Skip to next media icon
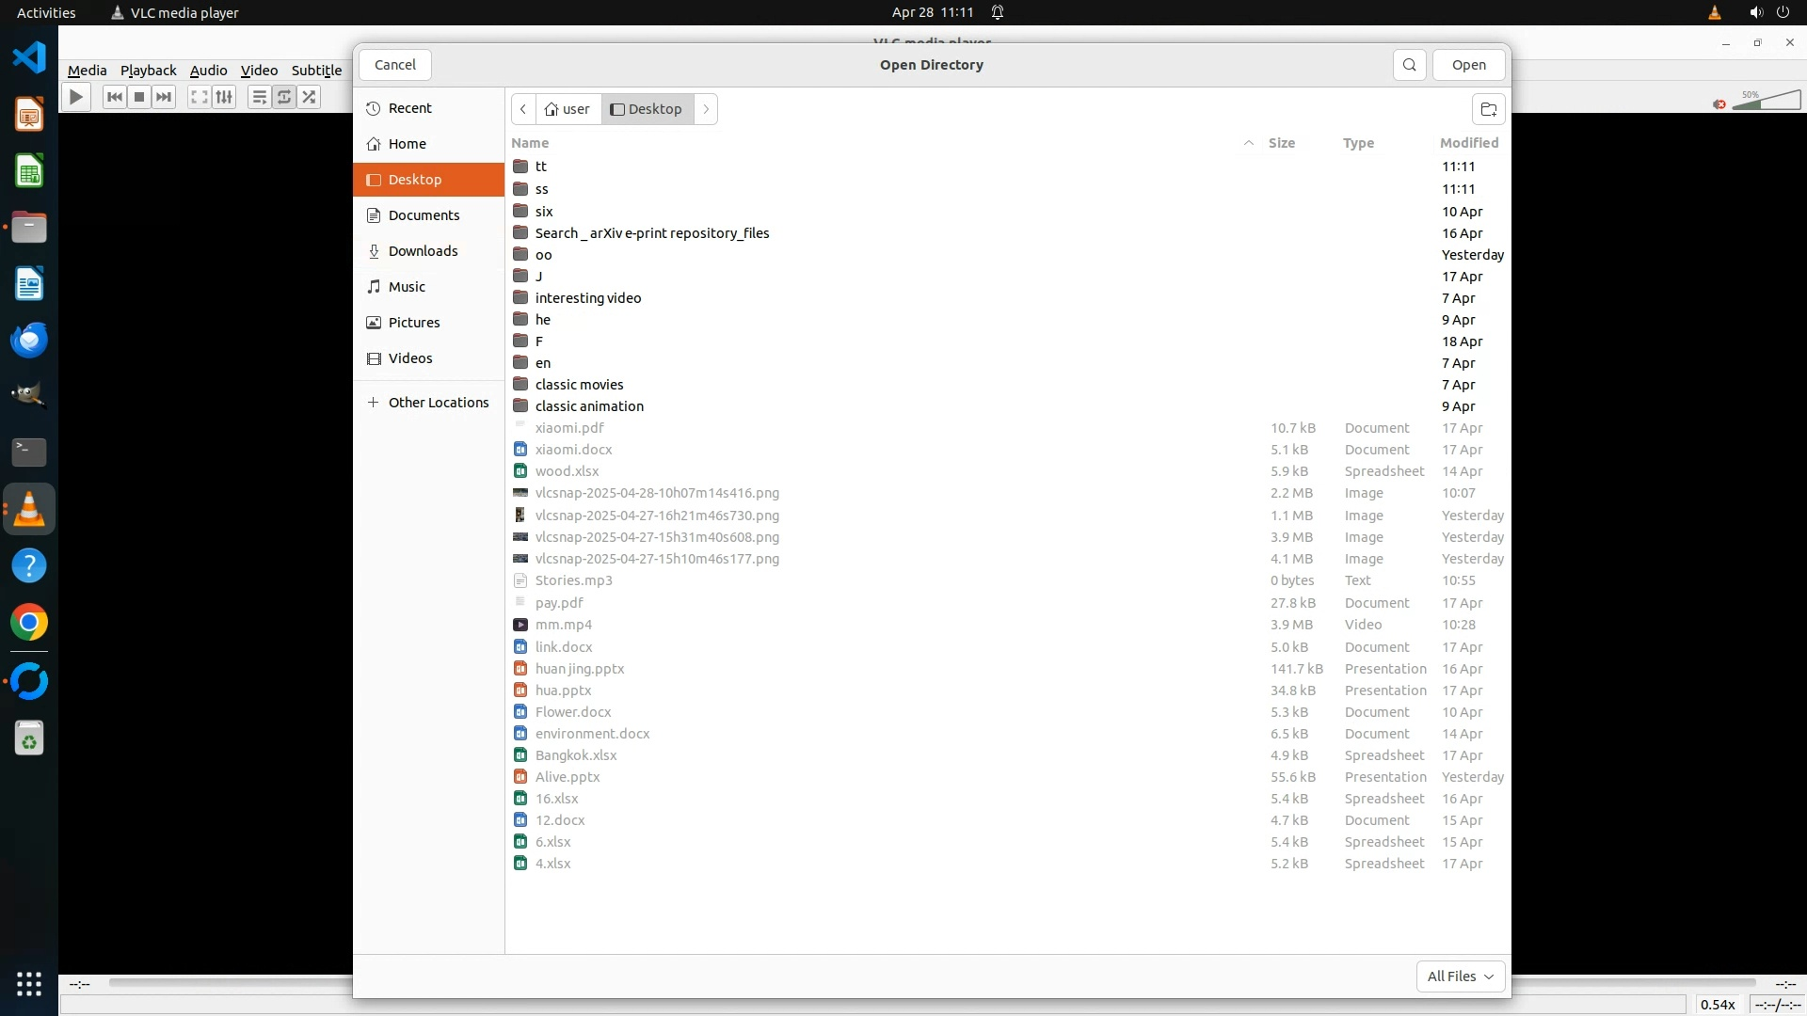The height and width of the screenshot is (1016, 1807). [164, 97]
